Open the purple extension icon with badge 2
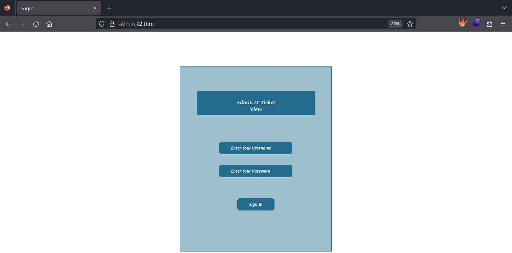 (476, 23)
